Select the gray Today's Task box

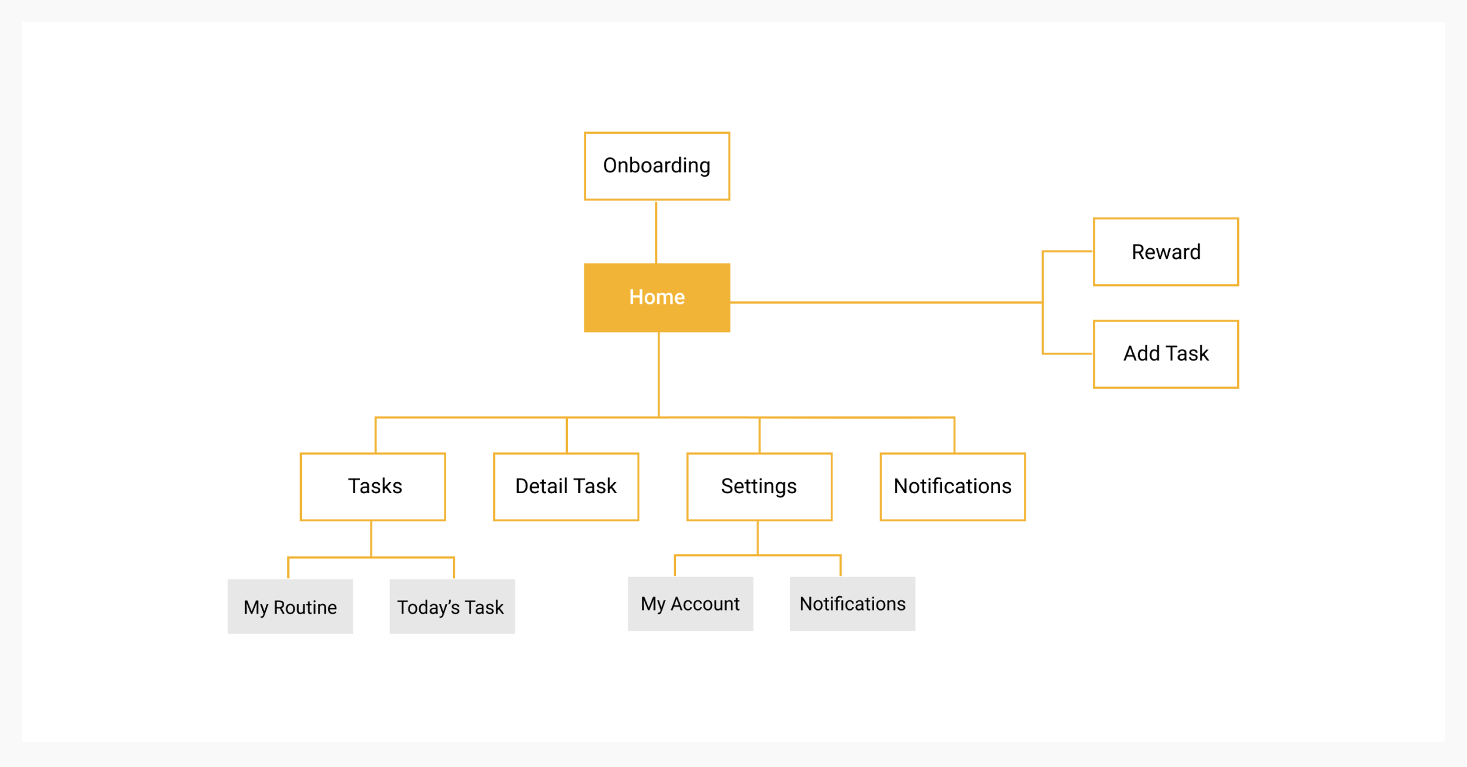[452, 606]
